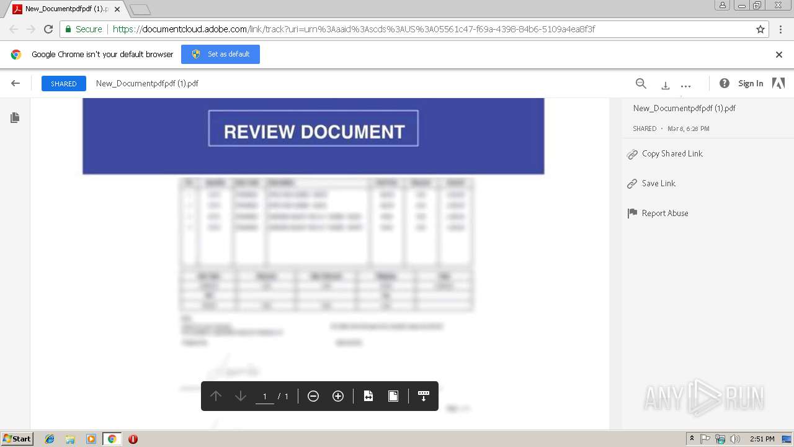Click the SHARED badge button

point(63,83)
